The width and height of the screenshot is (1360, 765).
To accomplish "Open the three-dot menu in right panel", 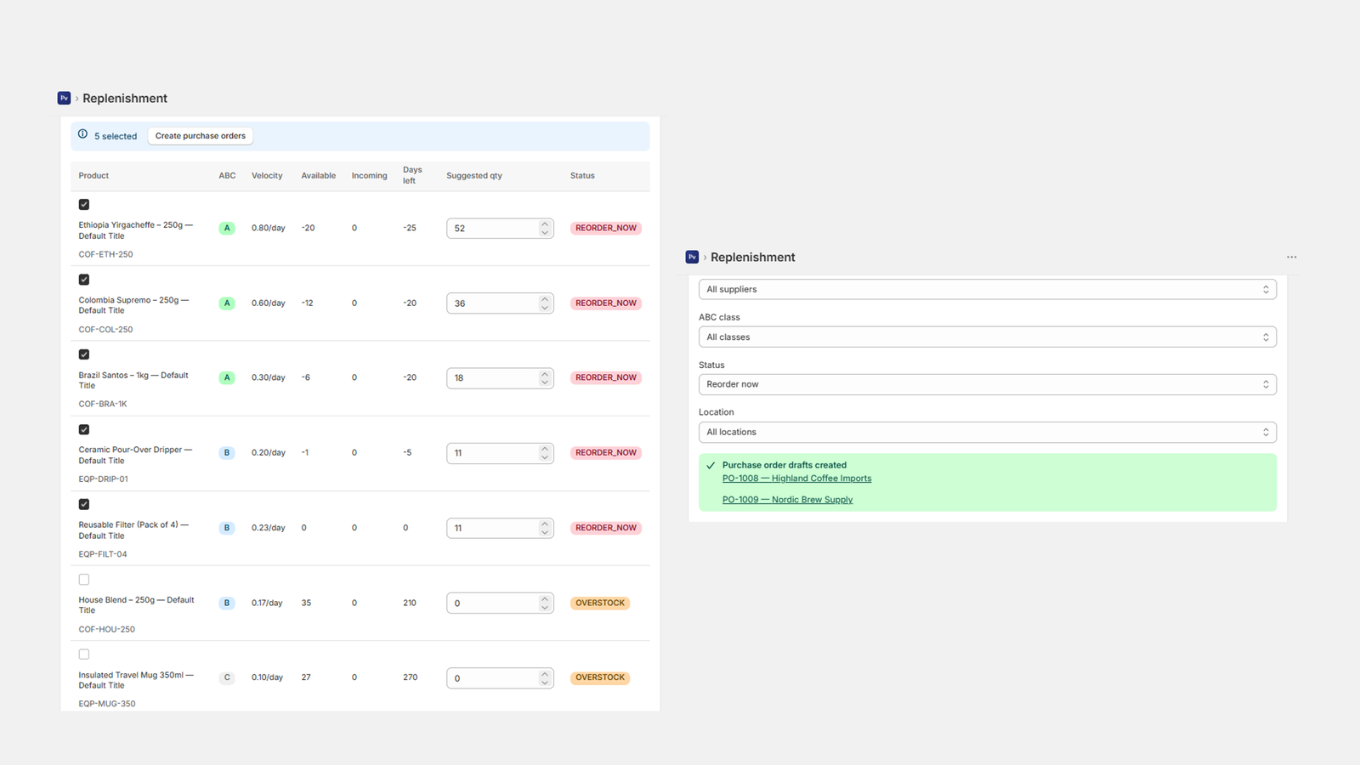I will (x=1291, y=257).
